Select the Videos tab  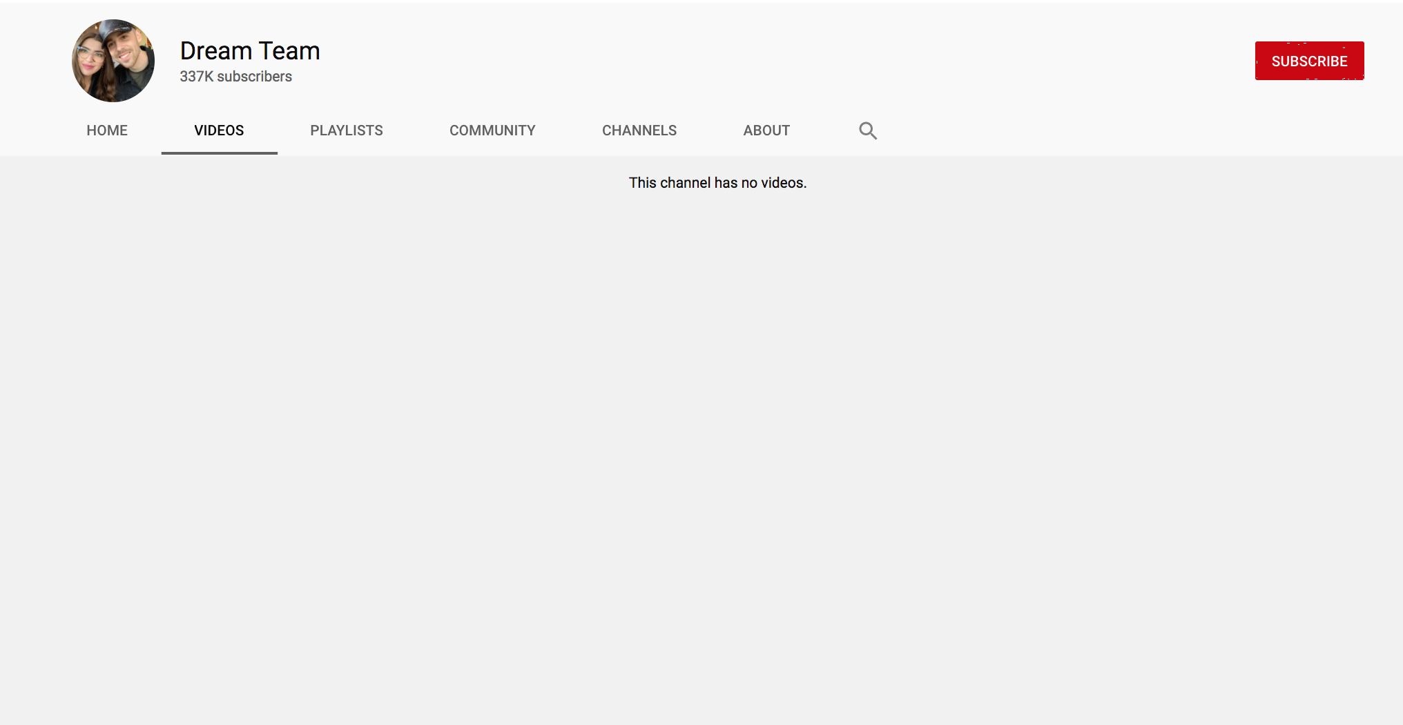point(219,130)
